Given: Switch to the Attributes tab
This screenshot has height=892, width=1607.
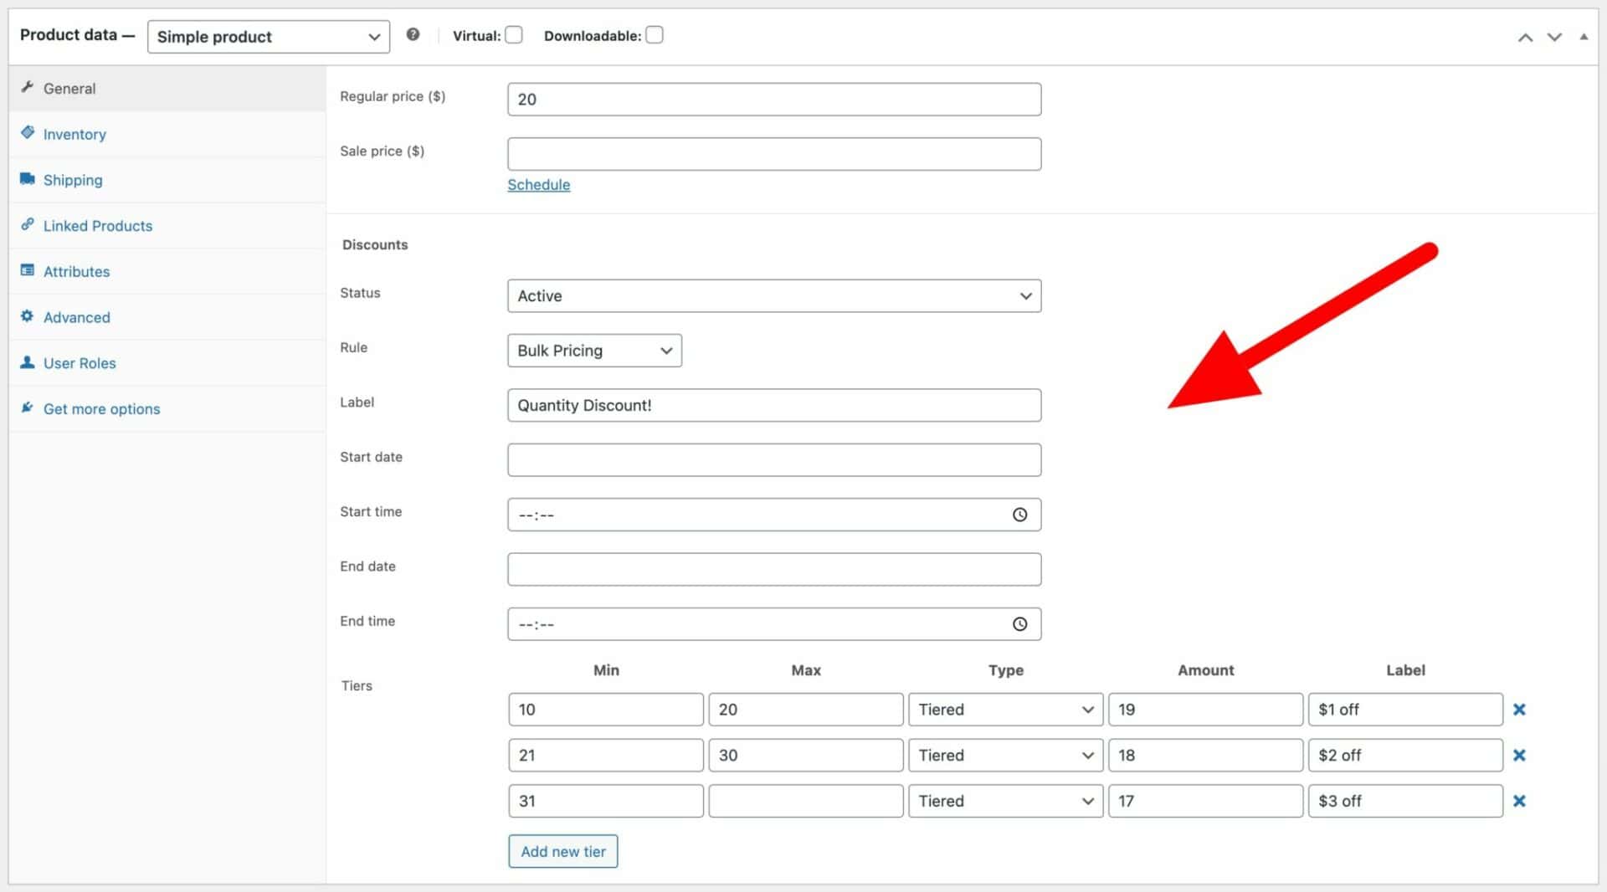Looking at the screenshot, I should [167, 272].
